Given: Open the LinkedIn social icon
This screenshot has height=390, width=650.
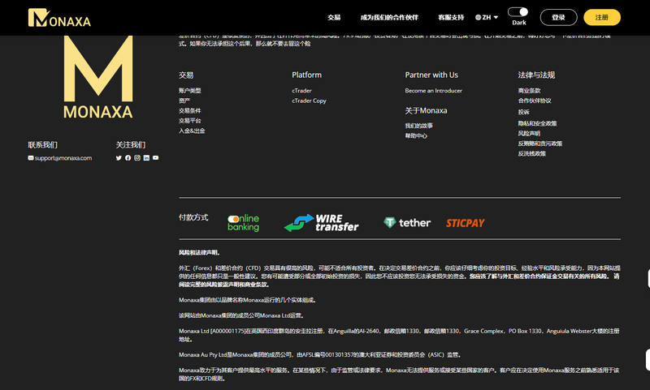Looking at the screenshot, I should point(146,158).
